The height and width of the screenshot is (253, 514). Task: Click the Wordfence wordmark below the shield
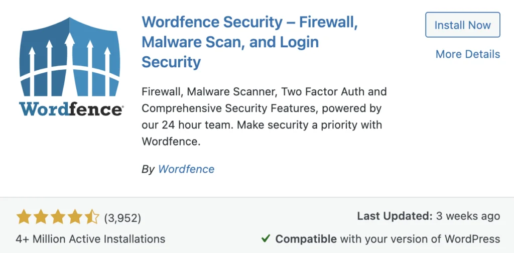(71, 109)
